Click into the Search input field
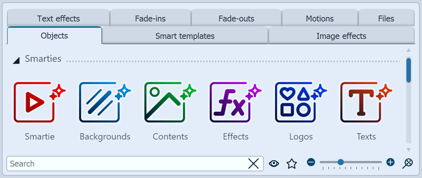Viewport: 422px width, 178px height. click(x=126, y=164)
